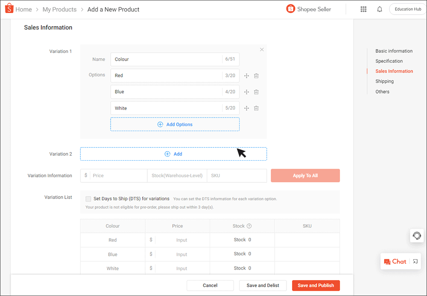
Task: Open the Chat panel
Action: point(395,261)
